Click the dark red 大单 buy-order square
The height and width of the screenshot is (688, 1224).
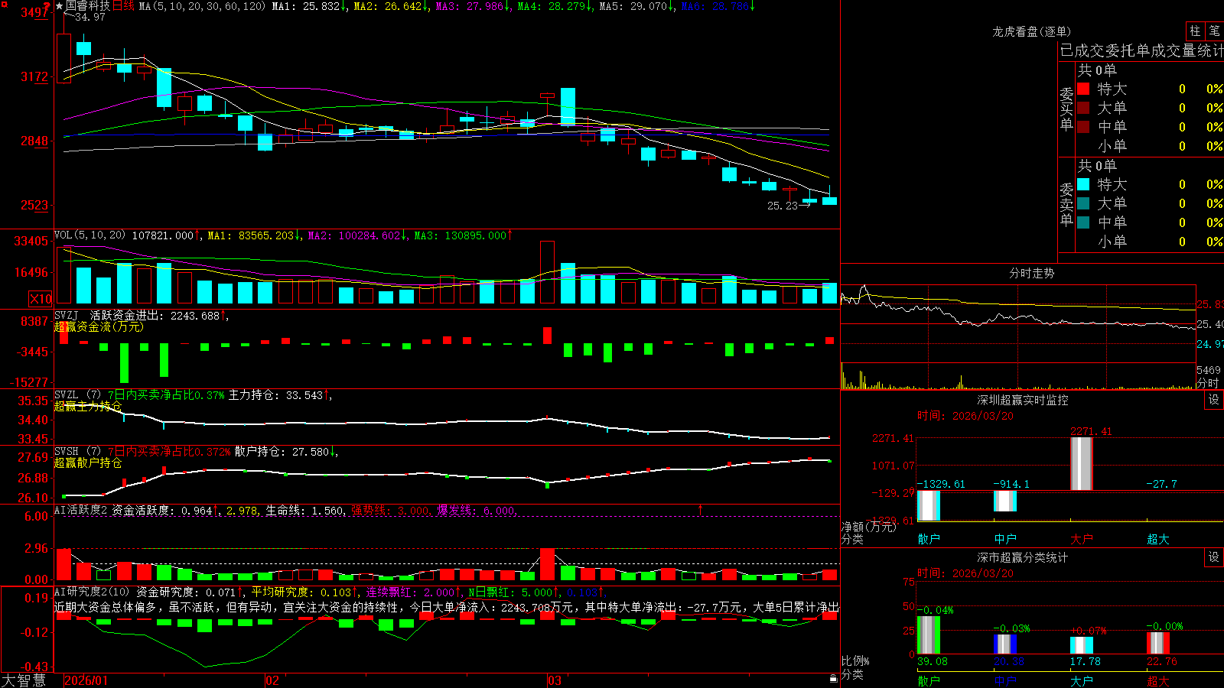point(1083,108)
